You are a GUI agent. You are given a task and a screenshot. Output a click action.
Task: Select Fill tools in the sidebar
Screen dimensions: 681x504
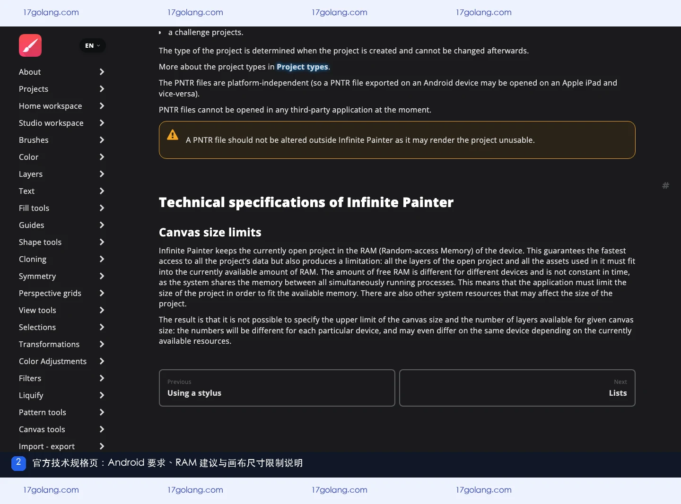[34, 208]
